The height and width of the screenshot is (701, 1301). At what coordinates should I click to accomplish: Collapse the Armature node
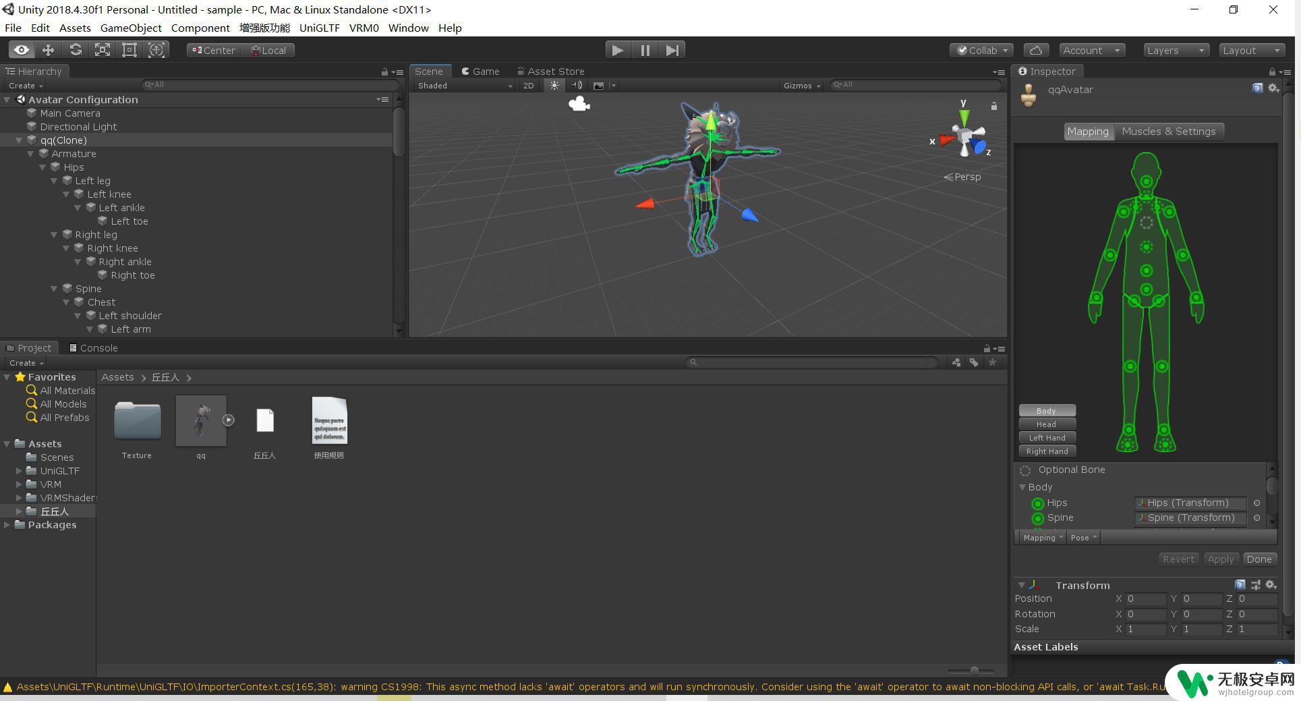(30, 154)
